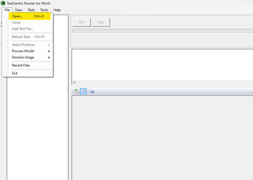The height and width of the screenshot is (180, 253).
Task: Choose Add Test File... menu entry
Action: click(x=31, y=29)
